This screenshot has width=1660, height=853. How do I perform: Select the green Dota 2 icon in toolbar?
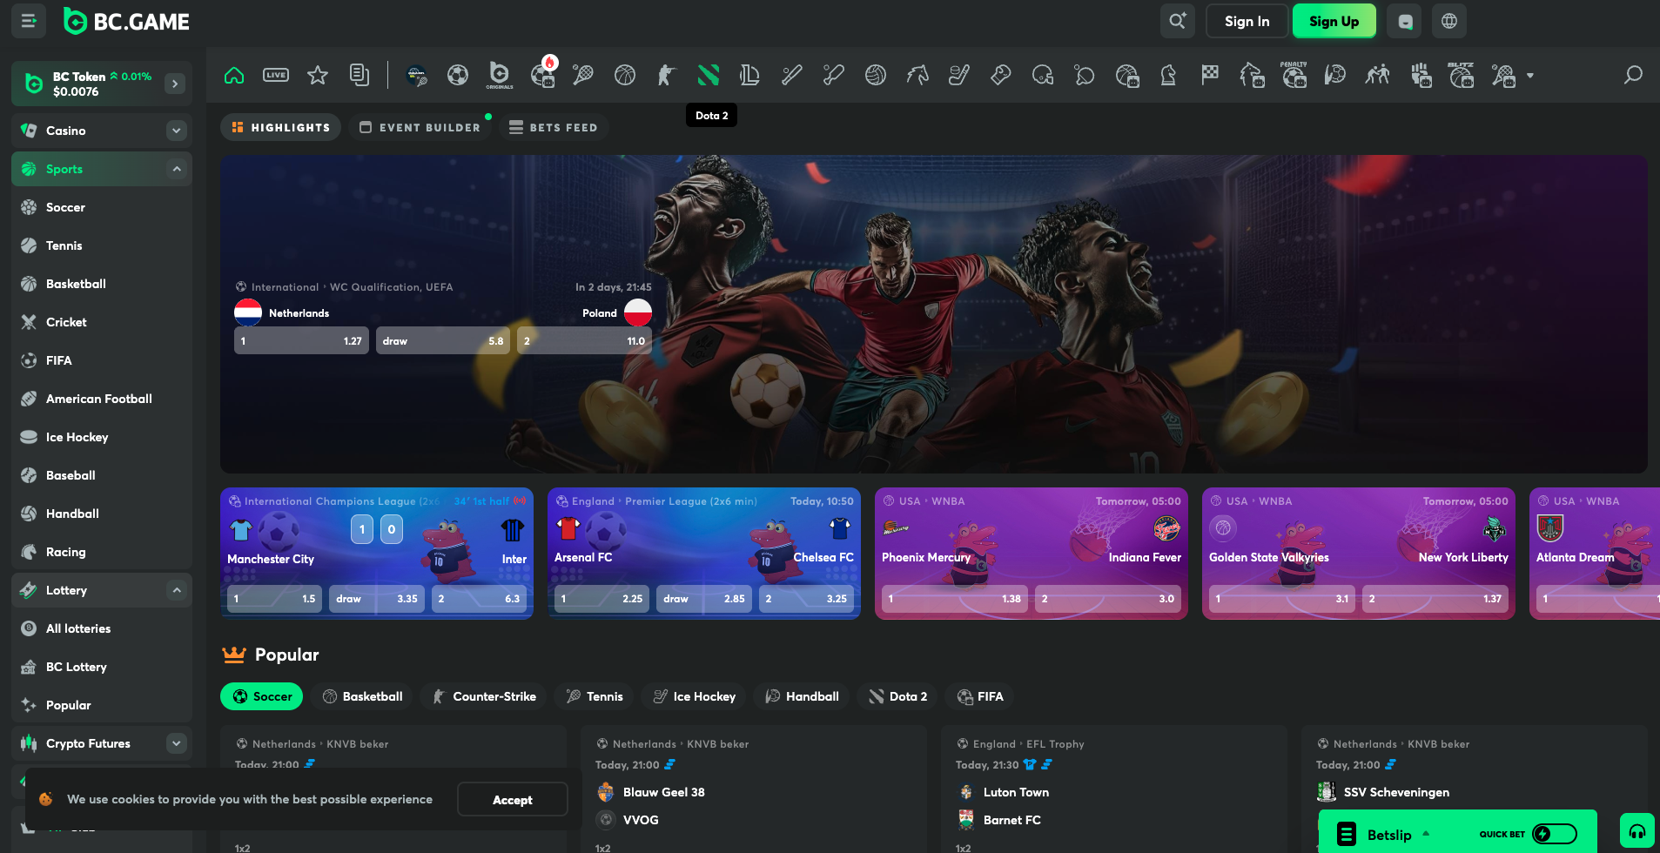click(x=709, y=75)
